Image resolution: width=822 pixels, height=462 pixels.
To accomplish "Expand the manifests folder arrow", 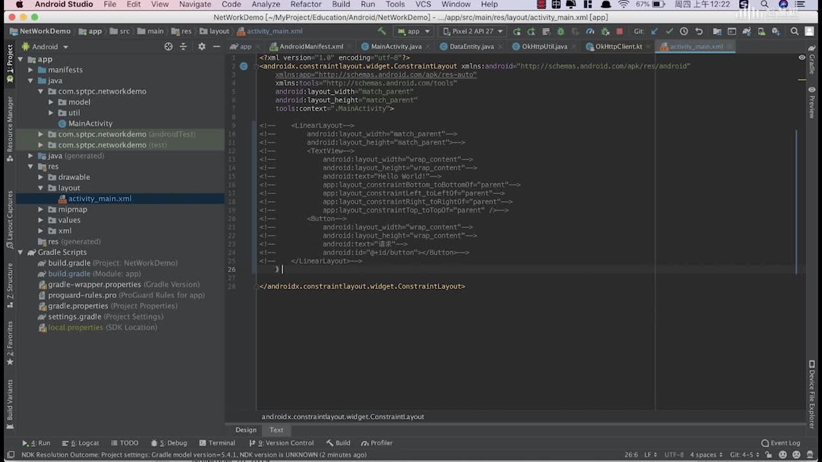I will pos(31,70).
